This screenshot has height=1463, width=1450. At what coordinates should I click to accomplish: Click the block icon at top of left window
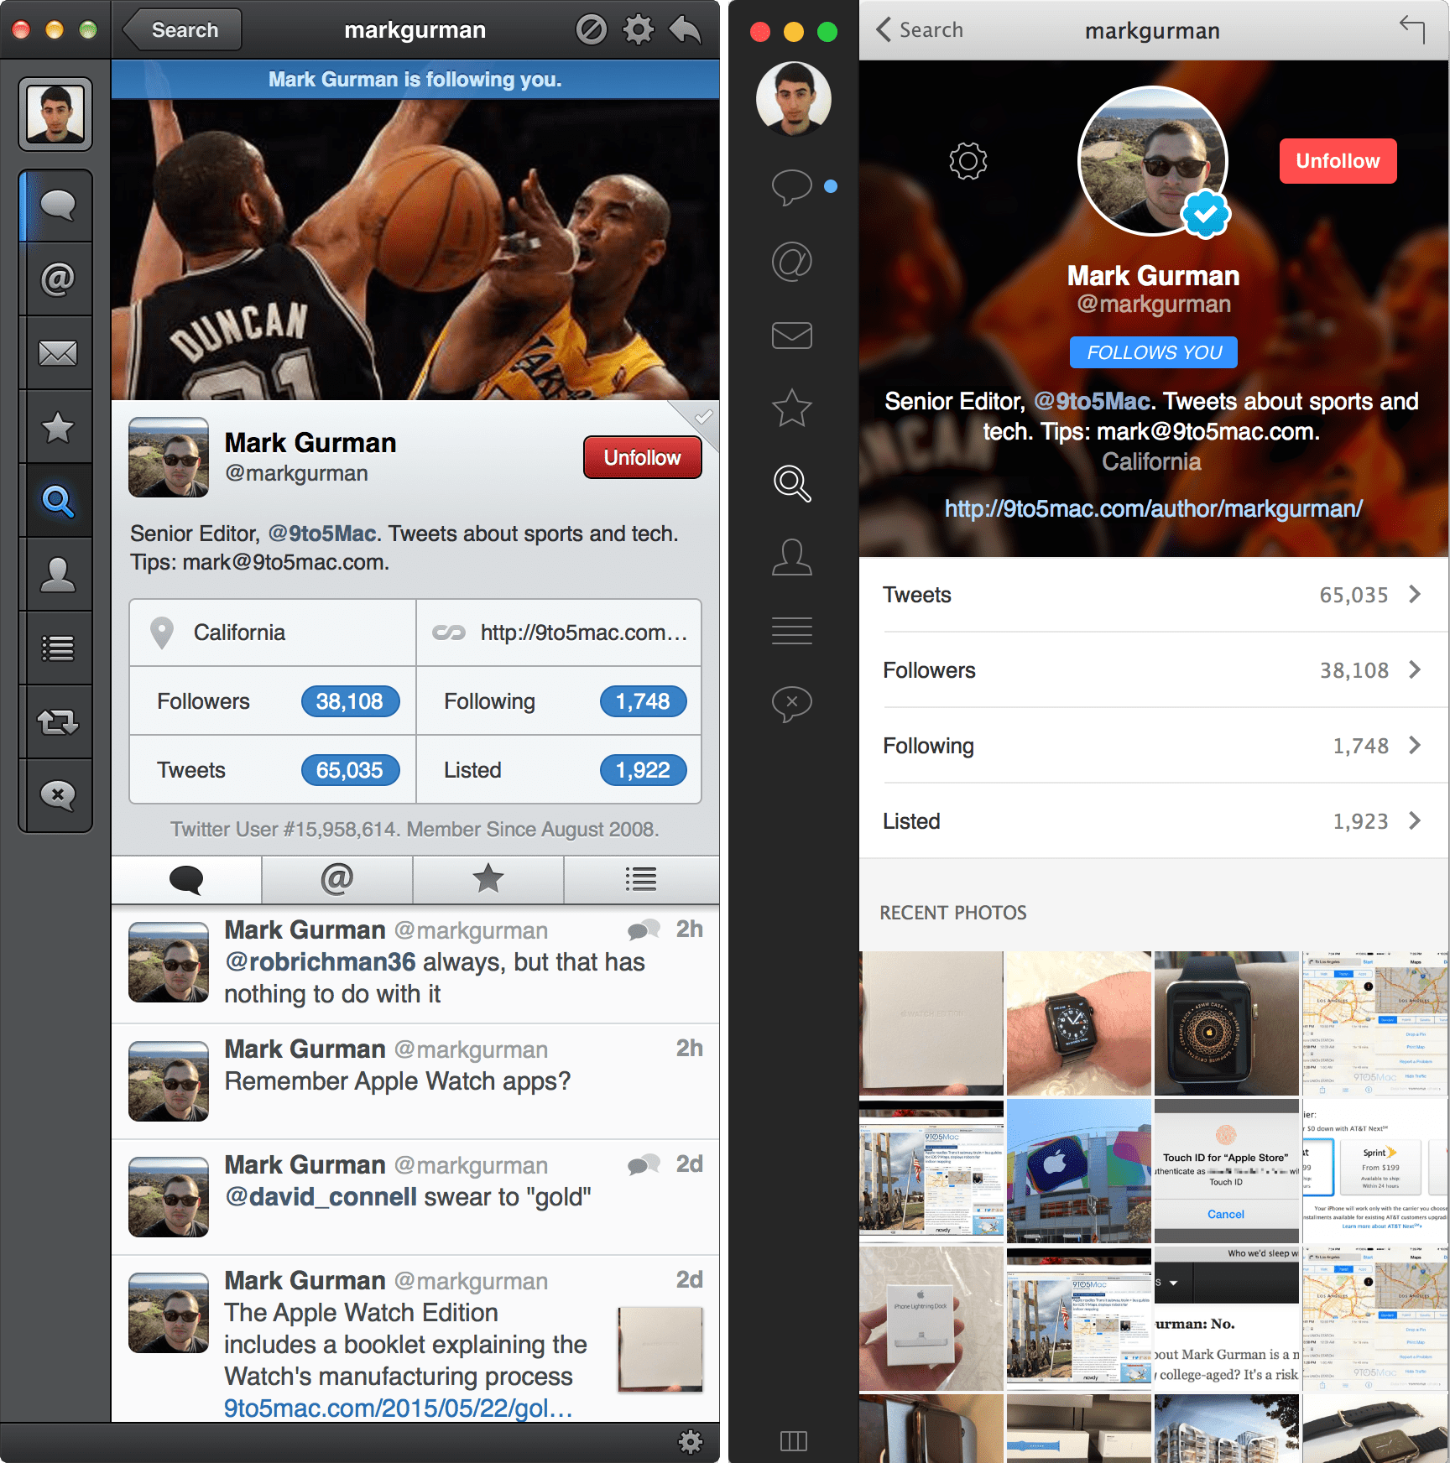pos(592,29)
